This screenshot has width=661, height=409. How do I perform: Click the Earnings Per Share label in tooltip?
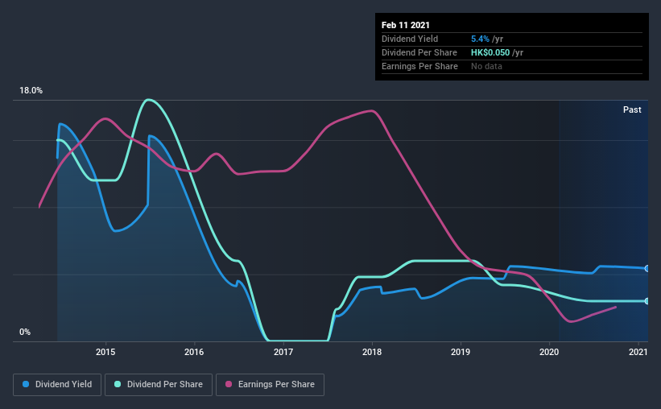[x=420, y=66]
